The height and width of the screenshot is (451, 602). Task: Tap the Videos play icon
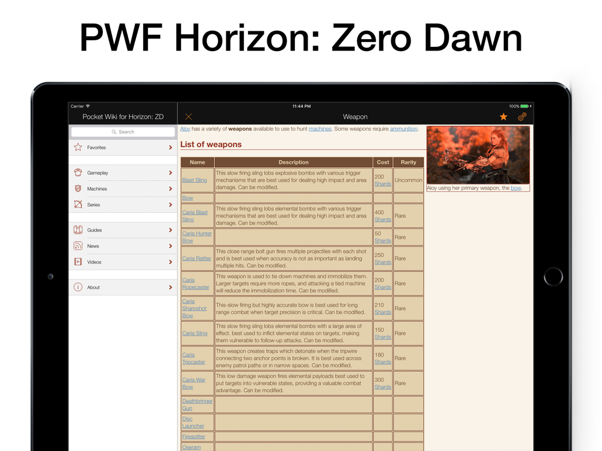click(x=78, y=262)
